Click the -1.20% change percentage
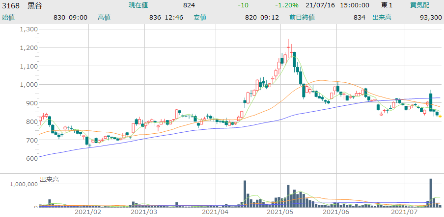The height and width of the screenshot is (217, 444). (x=286, y=5)
